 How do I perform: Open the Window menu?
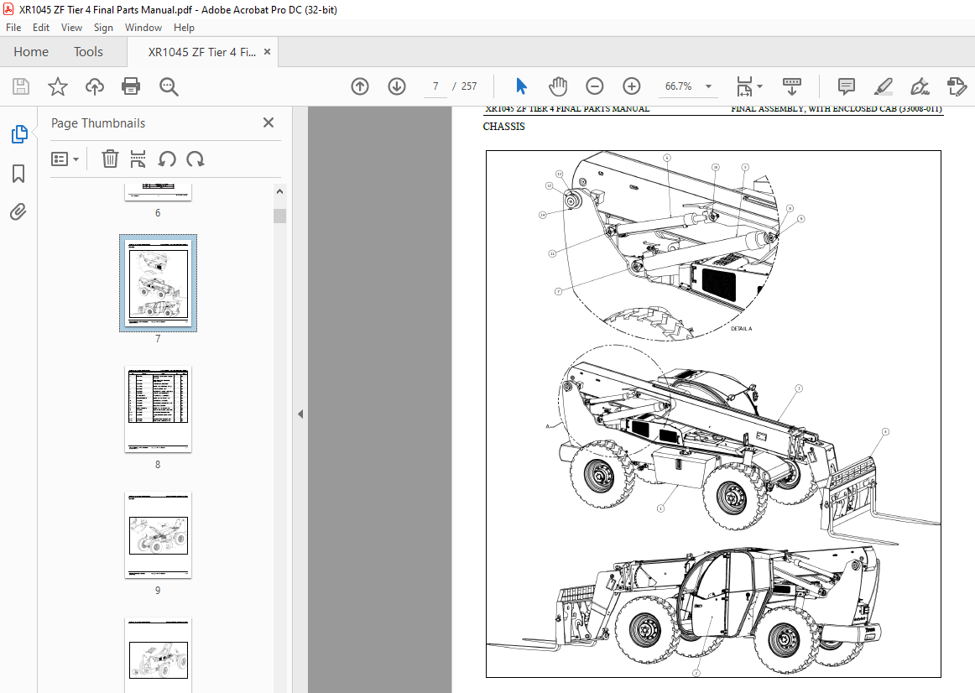[x=143, y=28]
